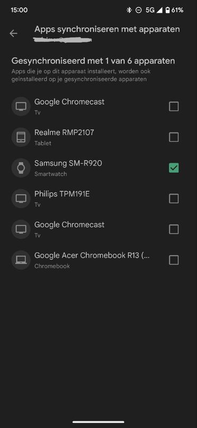Tick the first Google Chromecast checkbox
Viewport: 197px width, 428px height.
pyautogui.click(x=174, y=106)
